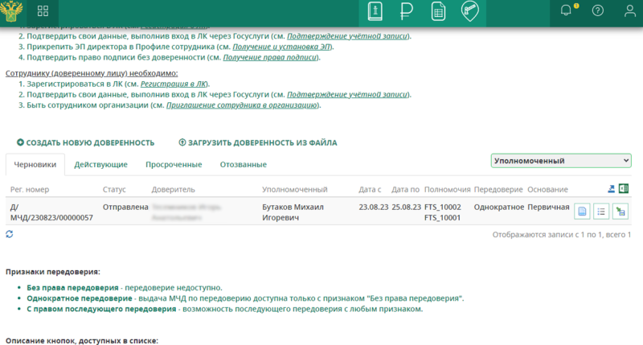643x345 pixels.
Task: Open list details icon for Бутаков row
Action: (x=601, y=212)
